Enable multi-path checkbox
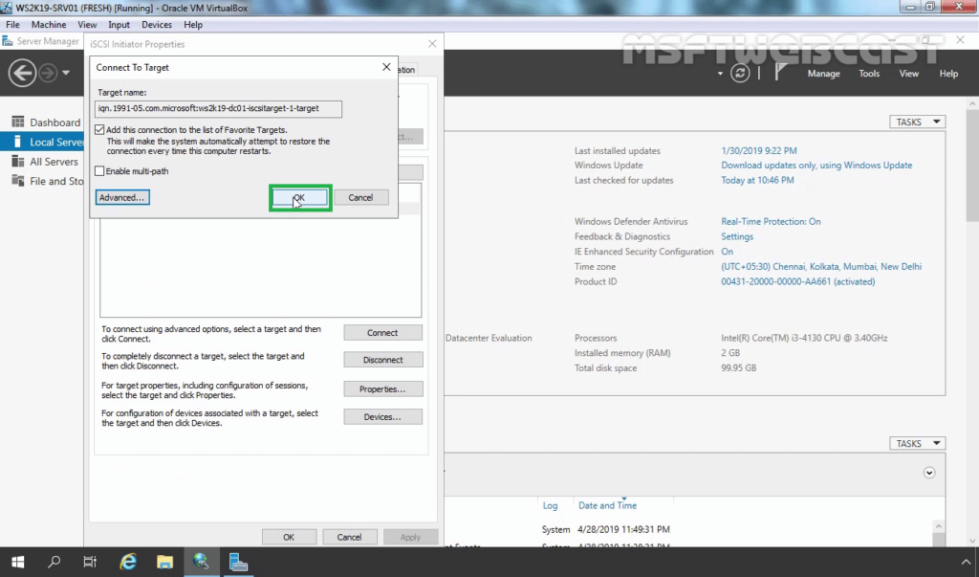Viewport: 979px width, 577px height. pos(99,170)
